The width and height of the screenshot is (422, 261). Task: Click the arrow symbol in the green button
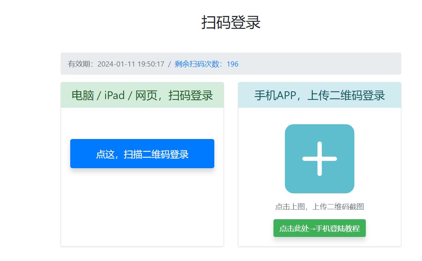point(312,228)
